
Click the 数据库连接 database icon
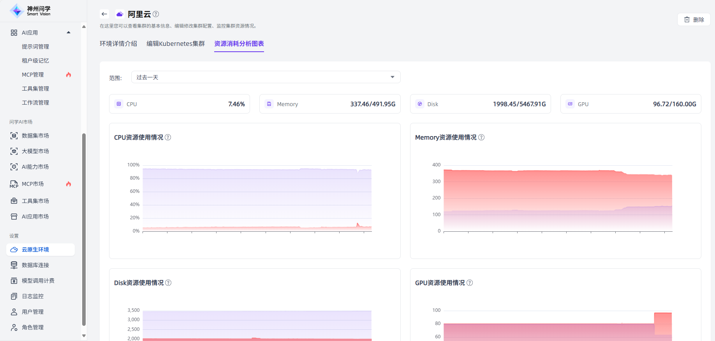pyautogui.click(x=14, y=265)
